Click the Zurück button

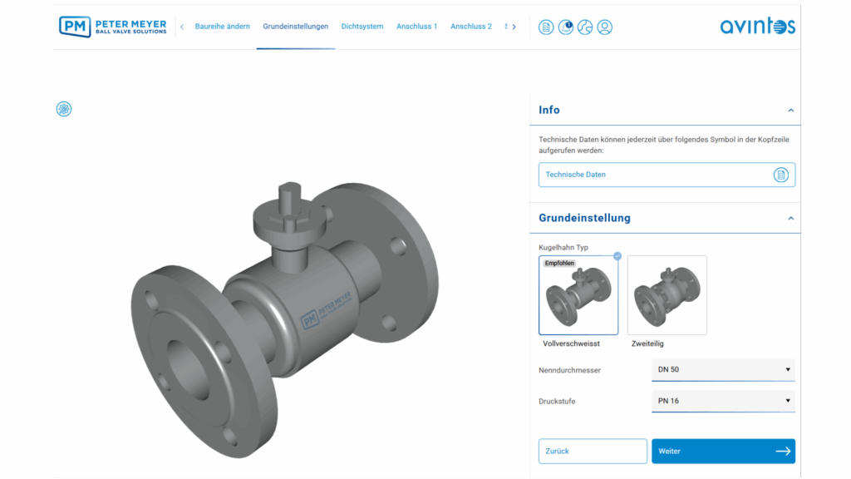(x=593, y=451)
